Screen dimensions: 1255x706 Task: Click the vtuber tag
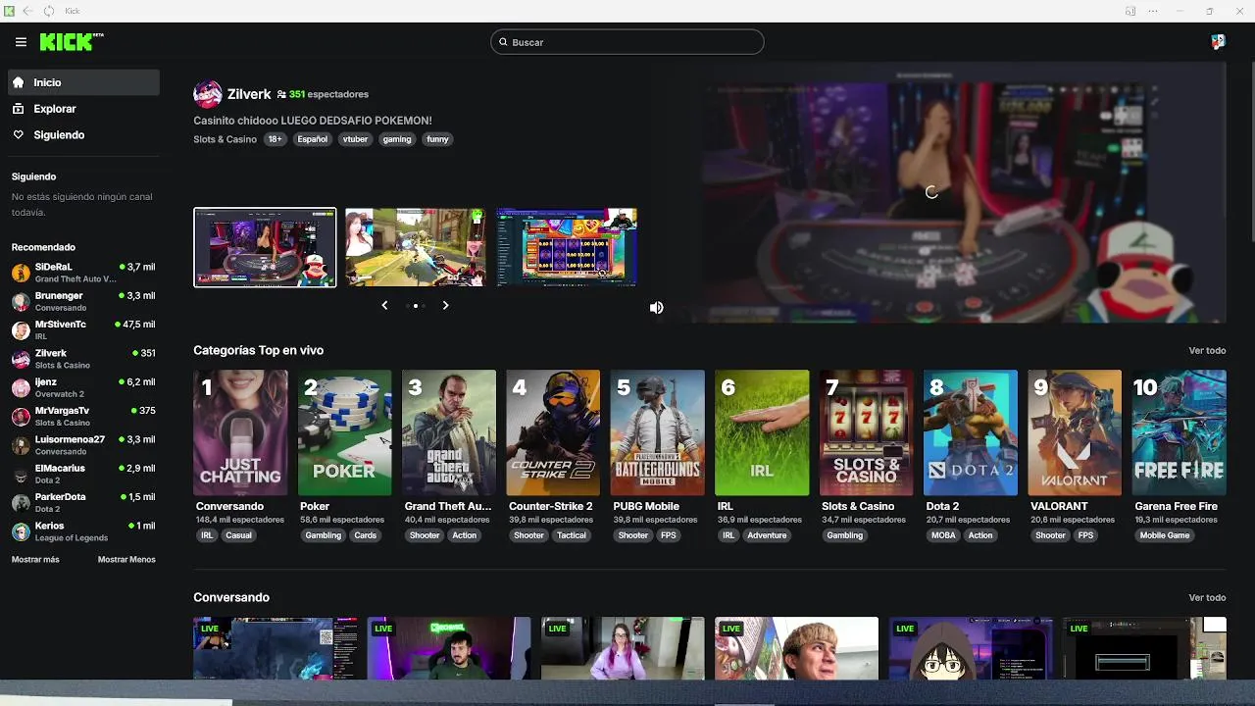(x=355, y=139)
